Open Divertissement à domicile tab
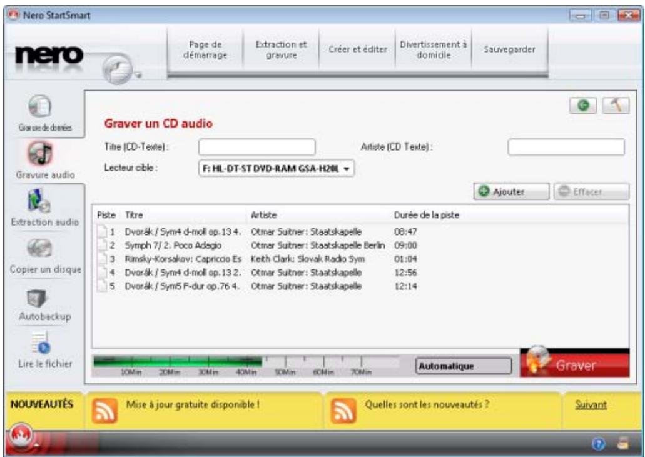 (x=433, y=50)
